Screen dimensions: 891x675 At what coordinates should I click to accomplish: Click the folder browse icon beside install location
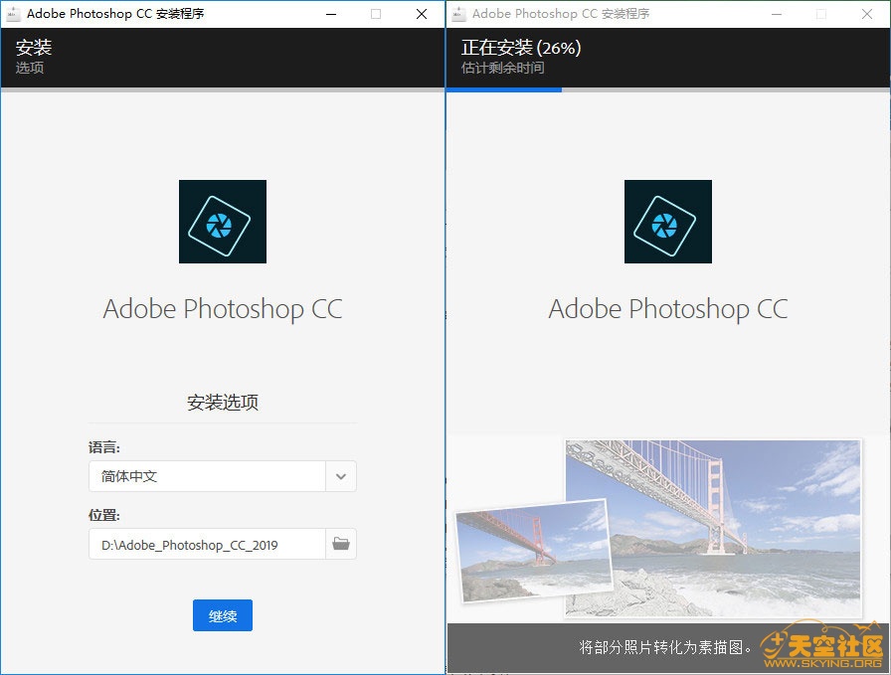point(341,544)
